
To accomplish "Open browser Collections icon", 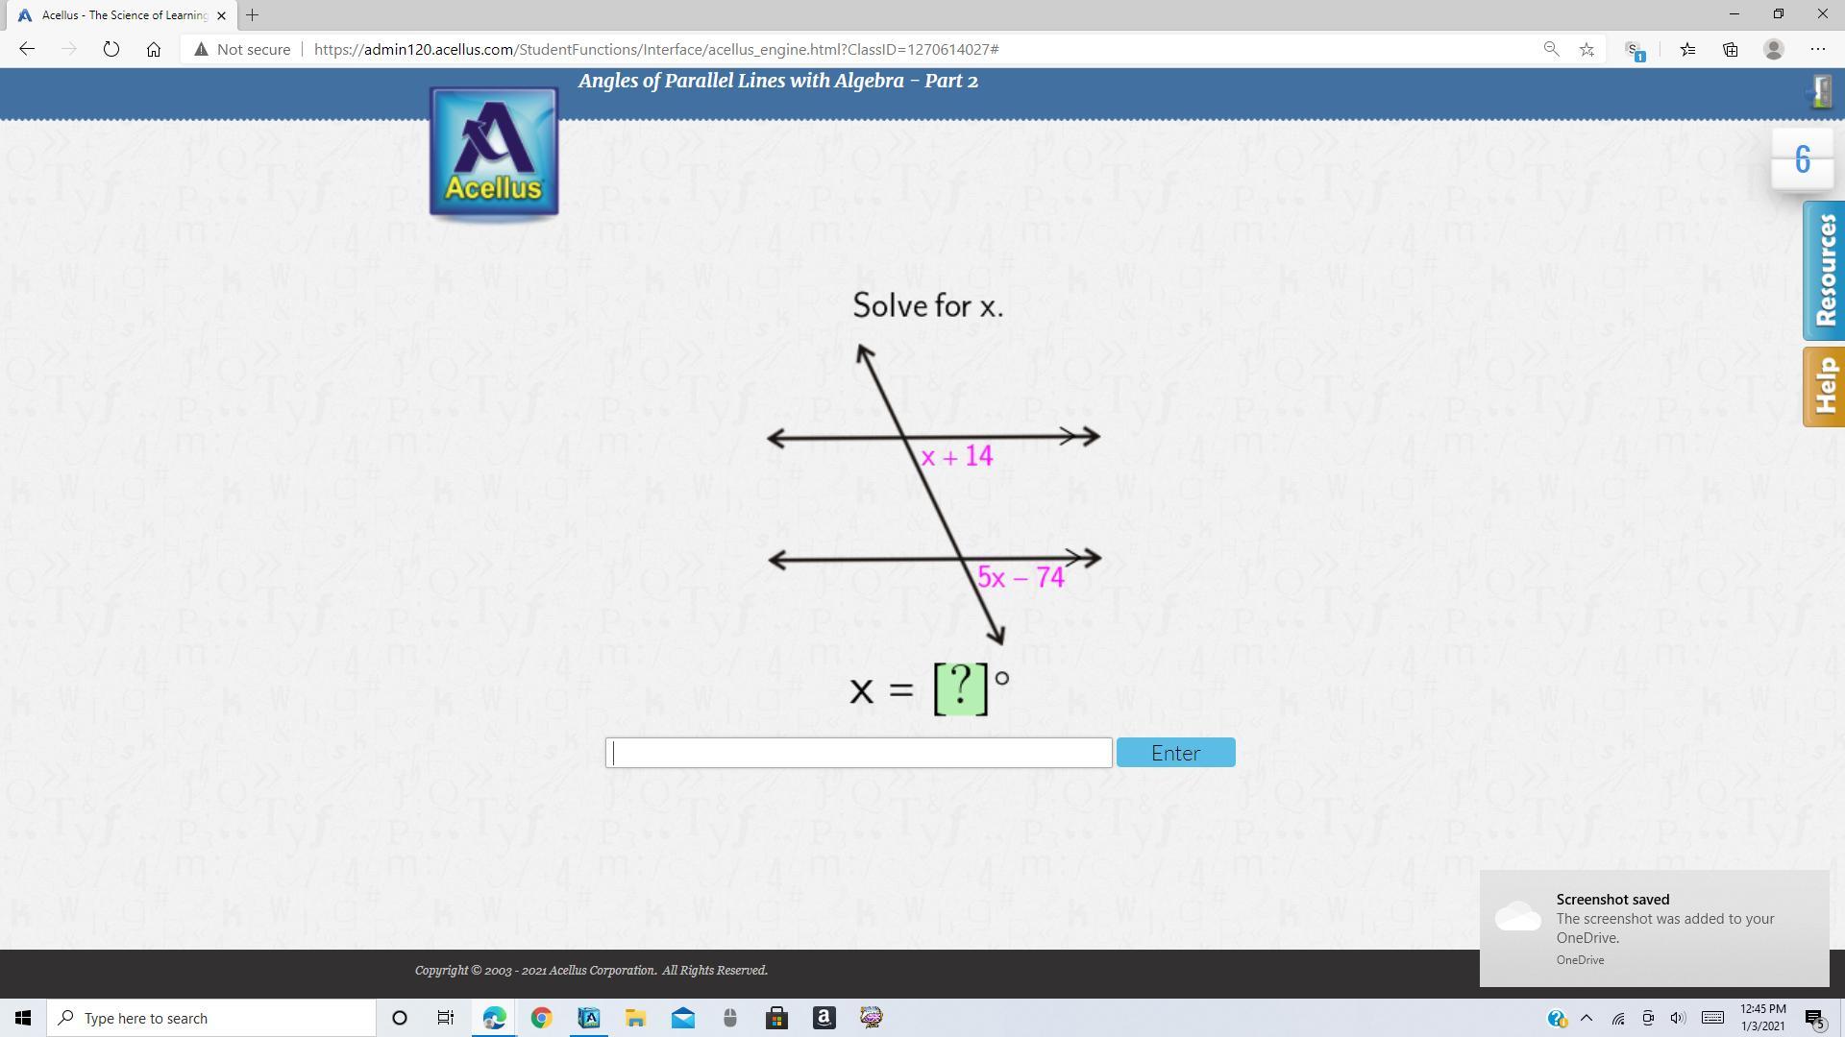I will 1730,49.
